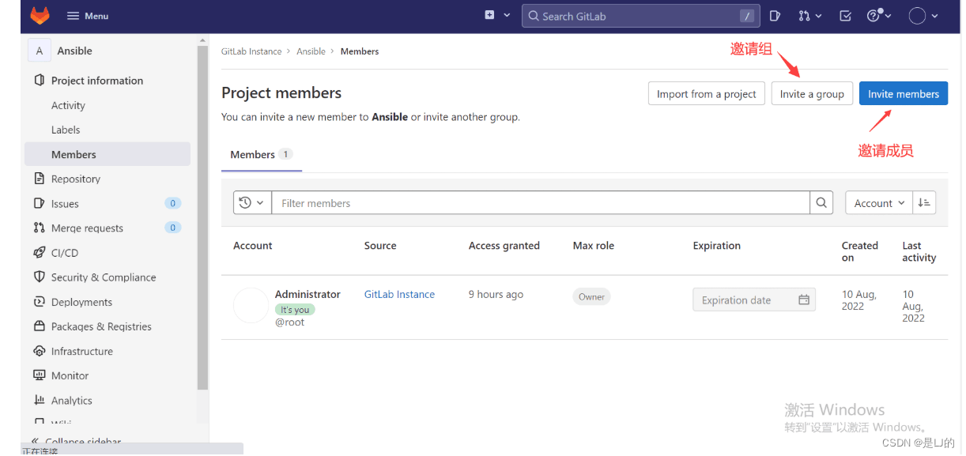Click the Infrastructure sidebar icon
Viewport: 966px width, 456px height.
40,351
